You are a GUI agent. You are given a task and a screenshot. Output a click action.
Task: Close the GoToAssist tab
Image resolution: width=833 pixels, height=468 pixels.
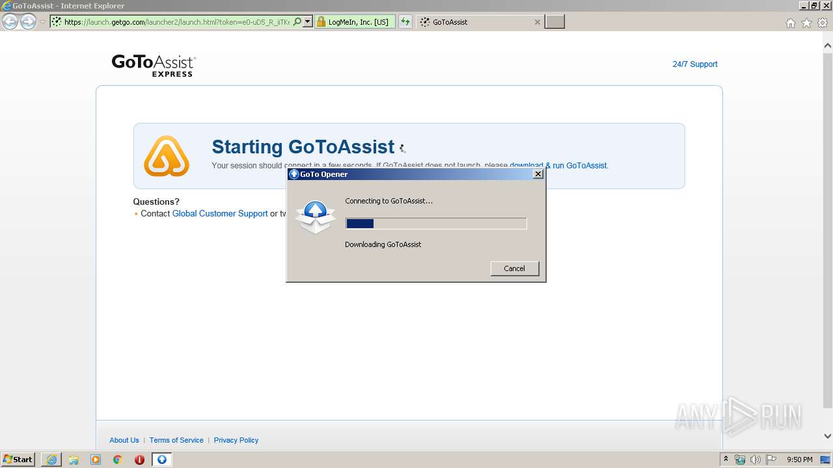click(x=537, y=22)
